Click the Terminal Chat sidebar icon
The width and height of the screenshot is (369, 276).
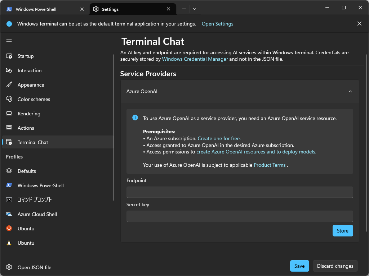click(x=9, y=142)
